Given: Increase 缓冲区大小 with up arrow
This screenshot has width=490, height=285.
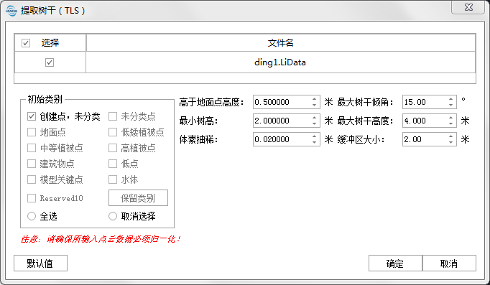Looking at the screenshot, I should point(450,136).
